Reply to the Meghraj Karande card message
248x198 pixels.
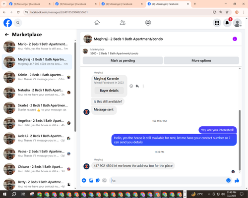click(137, 86)
